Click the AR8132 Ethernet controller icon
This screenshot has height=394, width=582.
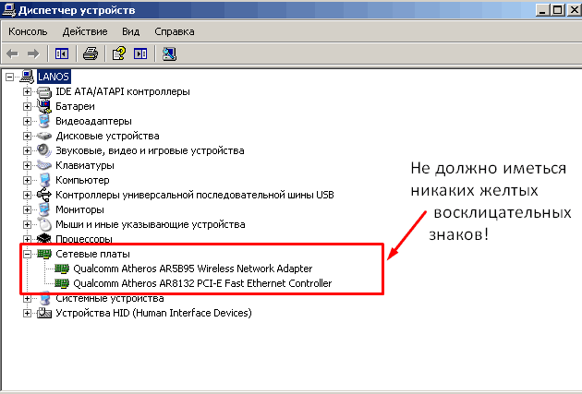pyautogui.click(x=62, y=283)
